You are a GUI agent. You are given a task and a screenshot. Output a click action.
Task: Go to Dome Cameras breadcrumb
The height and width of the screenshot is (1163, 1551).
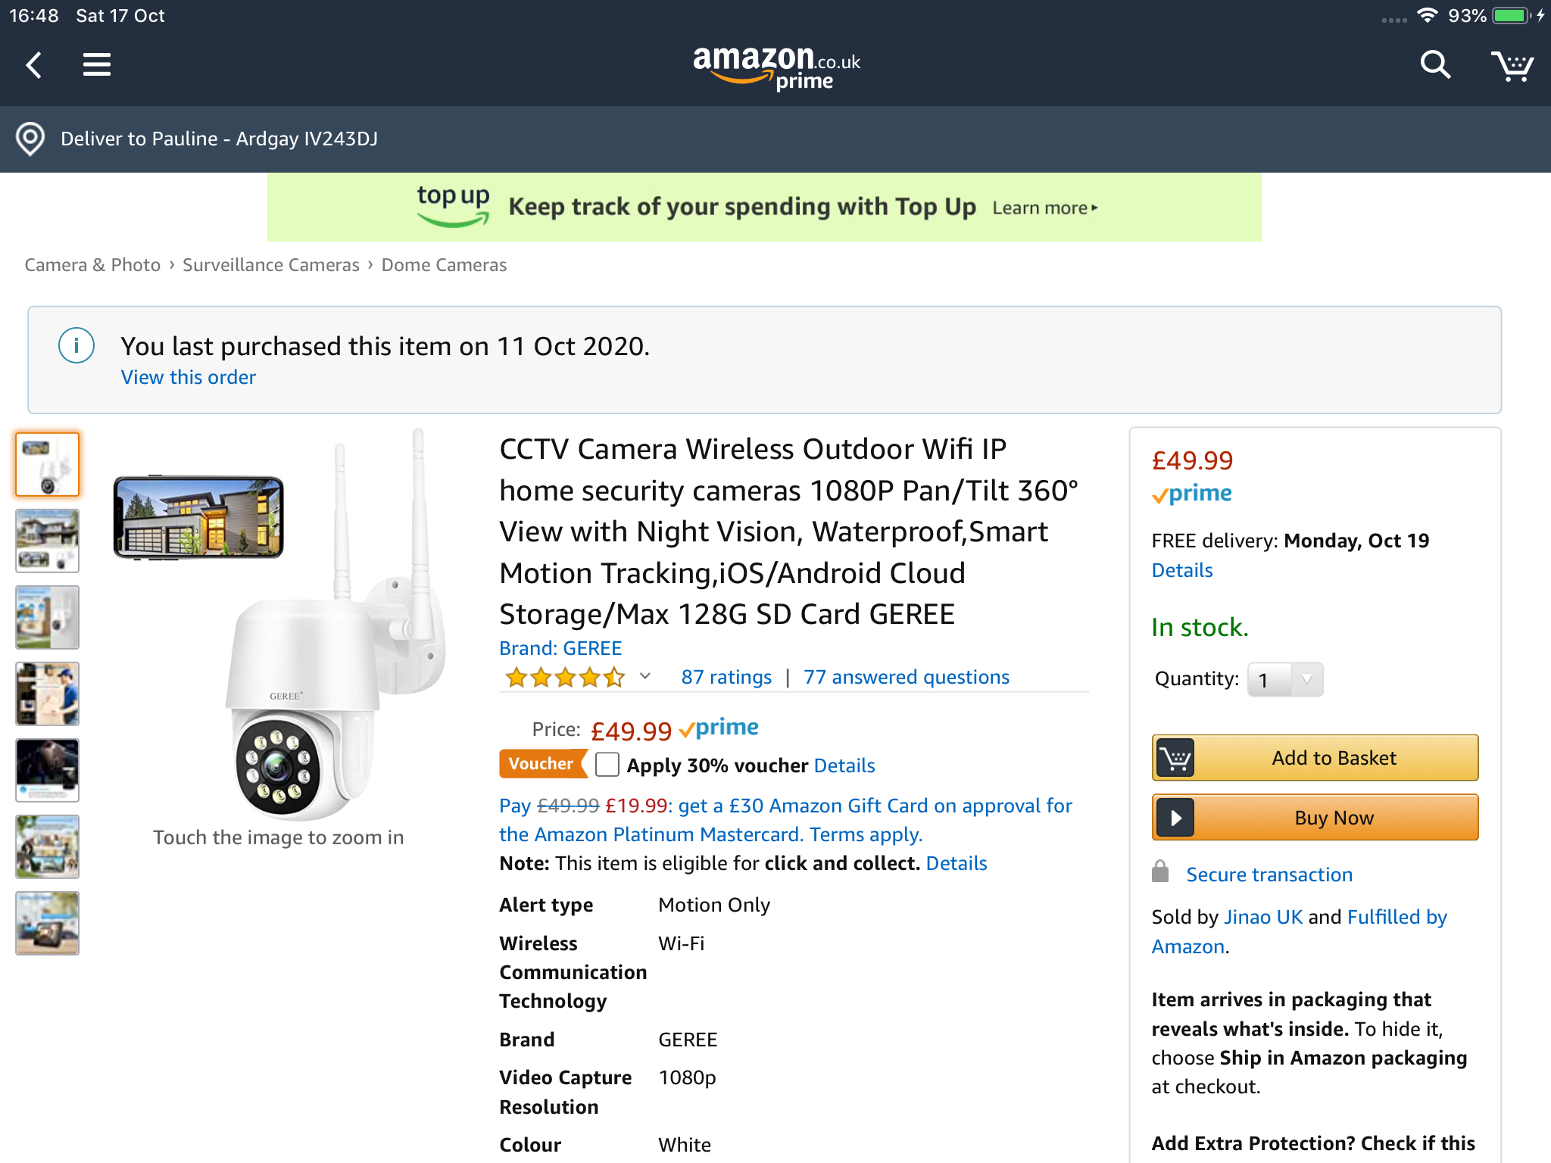[444, 265]
